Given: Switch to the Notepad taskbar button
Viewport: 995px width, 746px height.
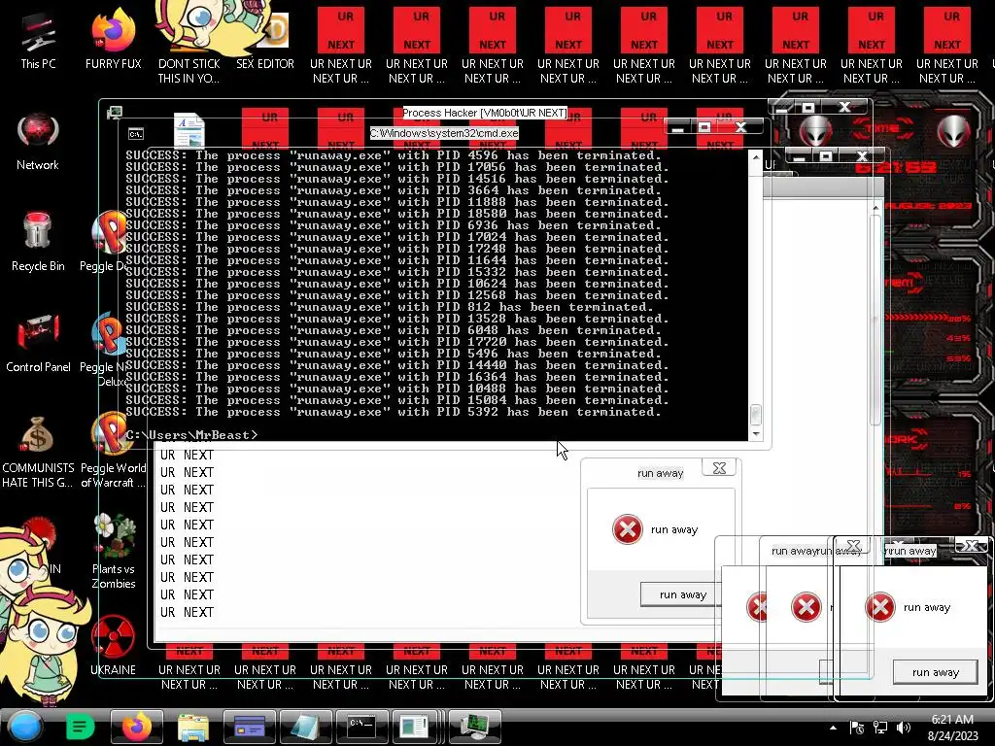Looking at the screenshot, I should click(x=305, y=727).
